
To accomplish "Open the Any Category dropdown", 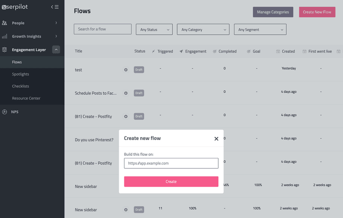I will (x=203, y=29).
